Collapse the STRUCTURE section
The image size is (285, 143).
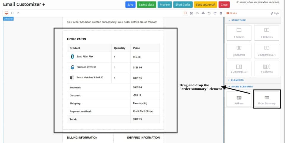tap(253, 20)
